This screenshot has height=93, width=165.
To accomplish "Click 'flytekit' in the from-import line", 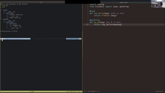I will tap(100, 7).
